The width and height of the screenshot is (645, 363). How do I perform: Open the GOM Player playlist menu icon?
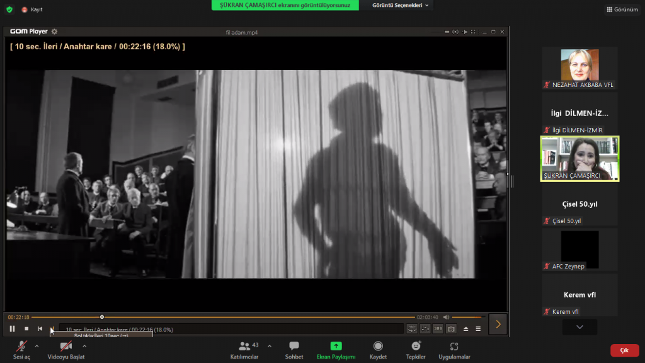pyautogui.click(x=478, y=328)
